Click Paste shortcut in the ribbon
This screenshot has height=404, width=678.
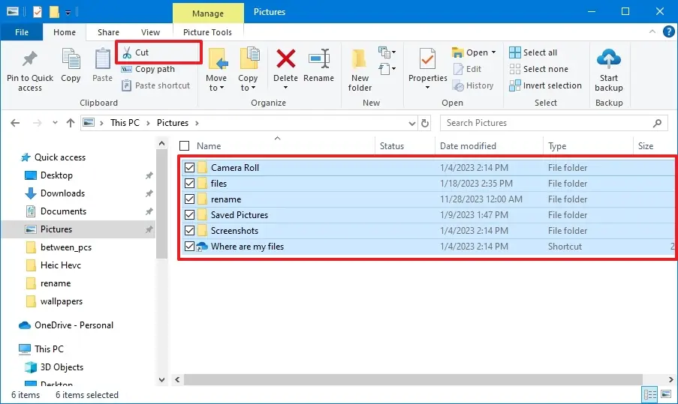(x=155, y=85)
